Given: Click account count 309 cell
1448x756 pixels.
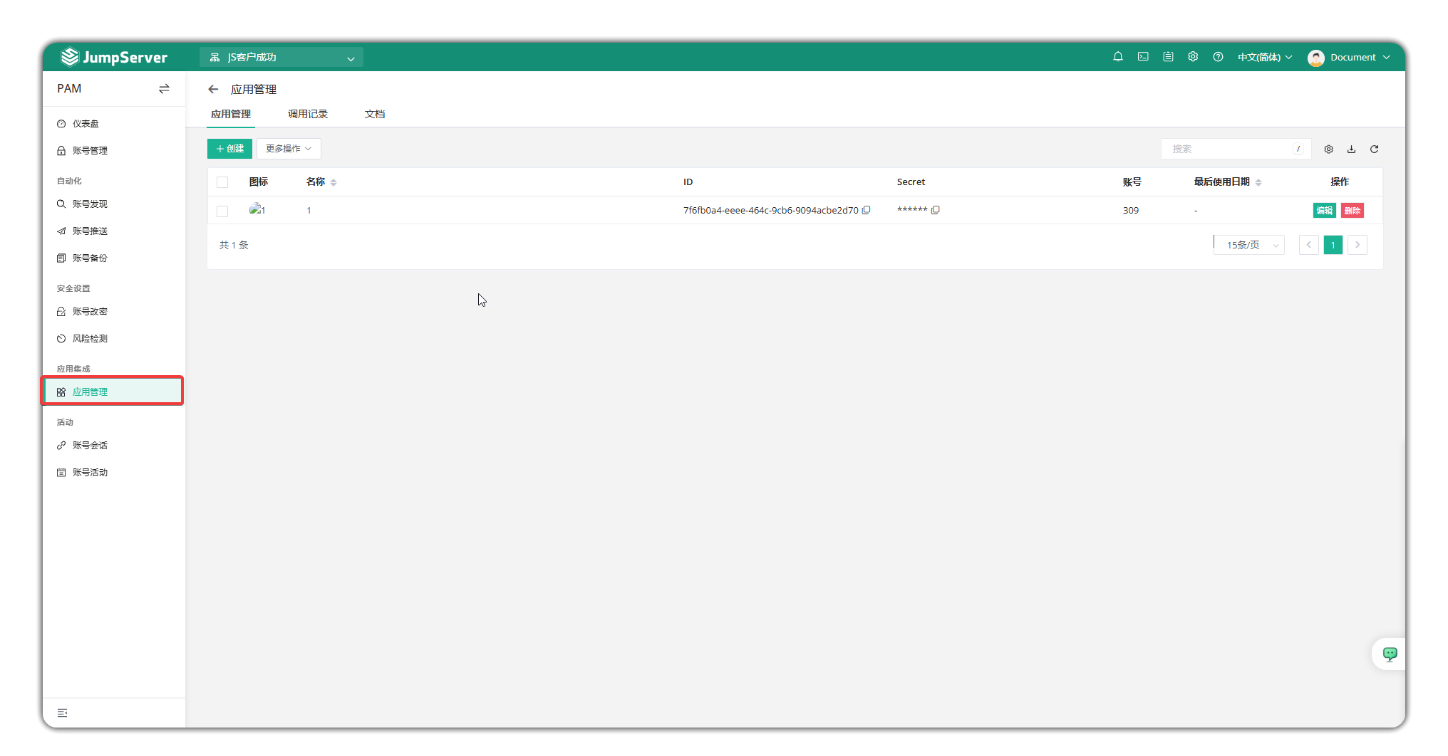Looking at the screenshot, I should pyautogui.click(x=1131, y=211).
